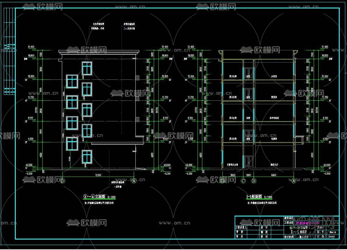347x250 pixels.
Task: Select the 1-1剖面图 1:100 drawing title
Action: [x=259, y=197]
